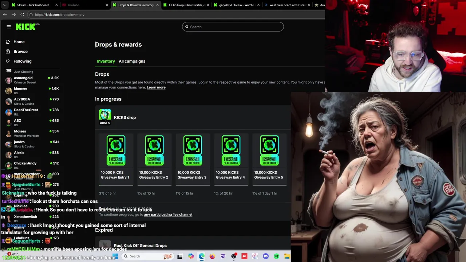Open iTunes from the taskbar
The image size is (466, 262).
pos(255,257)
